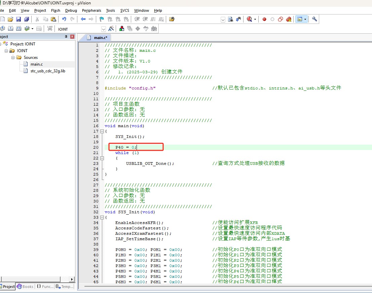Download to flash with LOAD icon
Viewport: 372px width, 293px height.
(50, 29)
